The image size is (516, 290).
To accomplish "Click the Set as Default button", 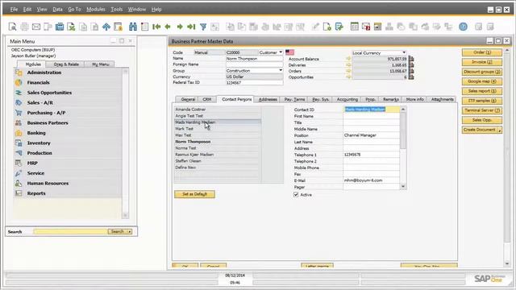I will (195, 194).
